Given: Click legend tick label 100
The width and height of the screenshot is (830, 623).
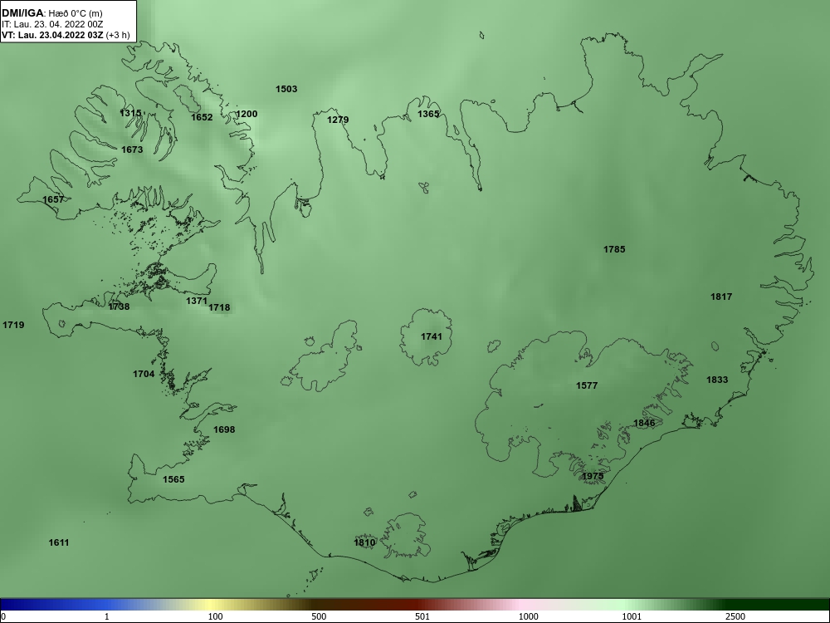Looking at the screenshot, I should point(216,616).
